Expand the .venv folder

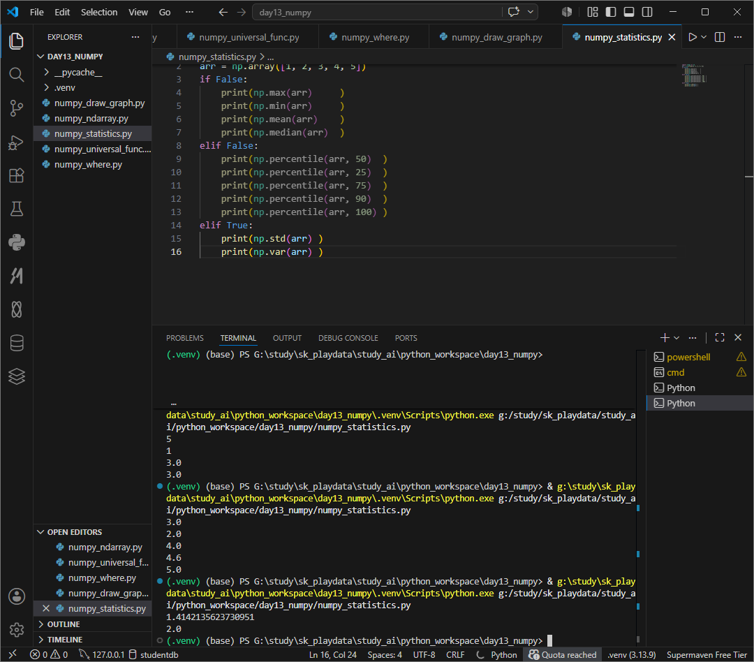92,87
